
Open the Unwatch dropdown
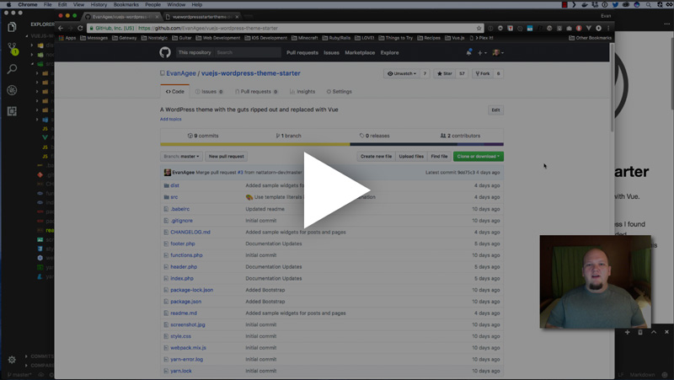pyautogui.click(x=402, y=73)
